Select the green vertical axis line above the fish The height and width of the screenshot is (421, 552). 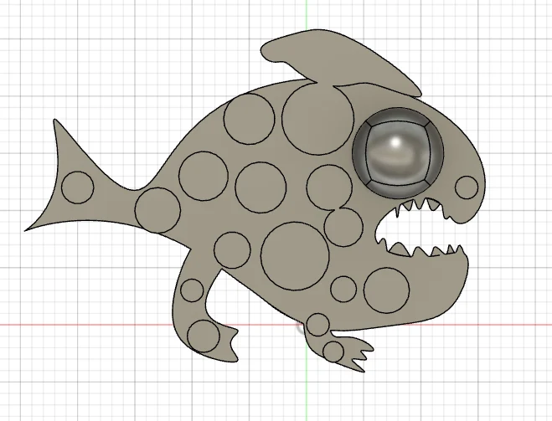point(307,15)
